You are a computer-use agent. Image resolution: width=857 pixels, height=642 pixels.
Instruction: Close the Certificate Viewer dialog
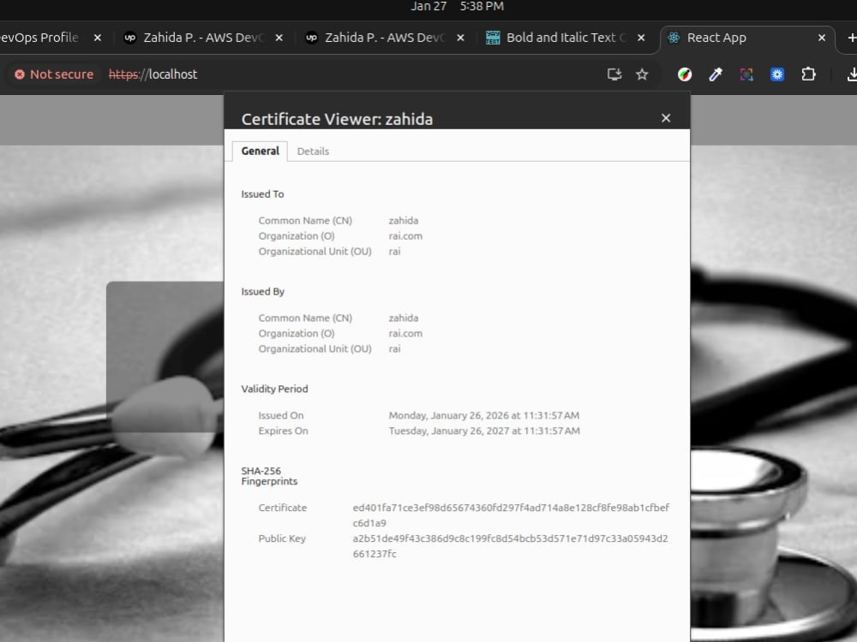tap(666, 118)
